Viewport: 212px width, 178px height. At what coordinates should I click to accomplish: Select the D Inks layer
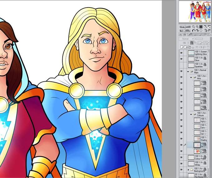(x=200, y=89)
